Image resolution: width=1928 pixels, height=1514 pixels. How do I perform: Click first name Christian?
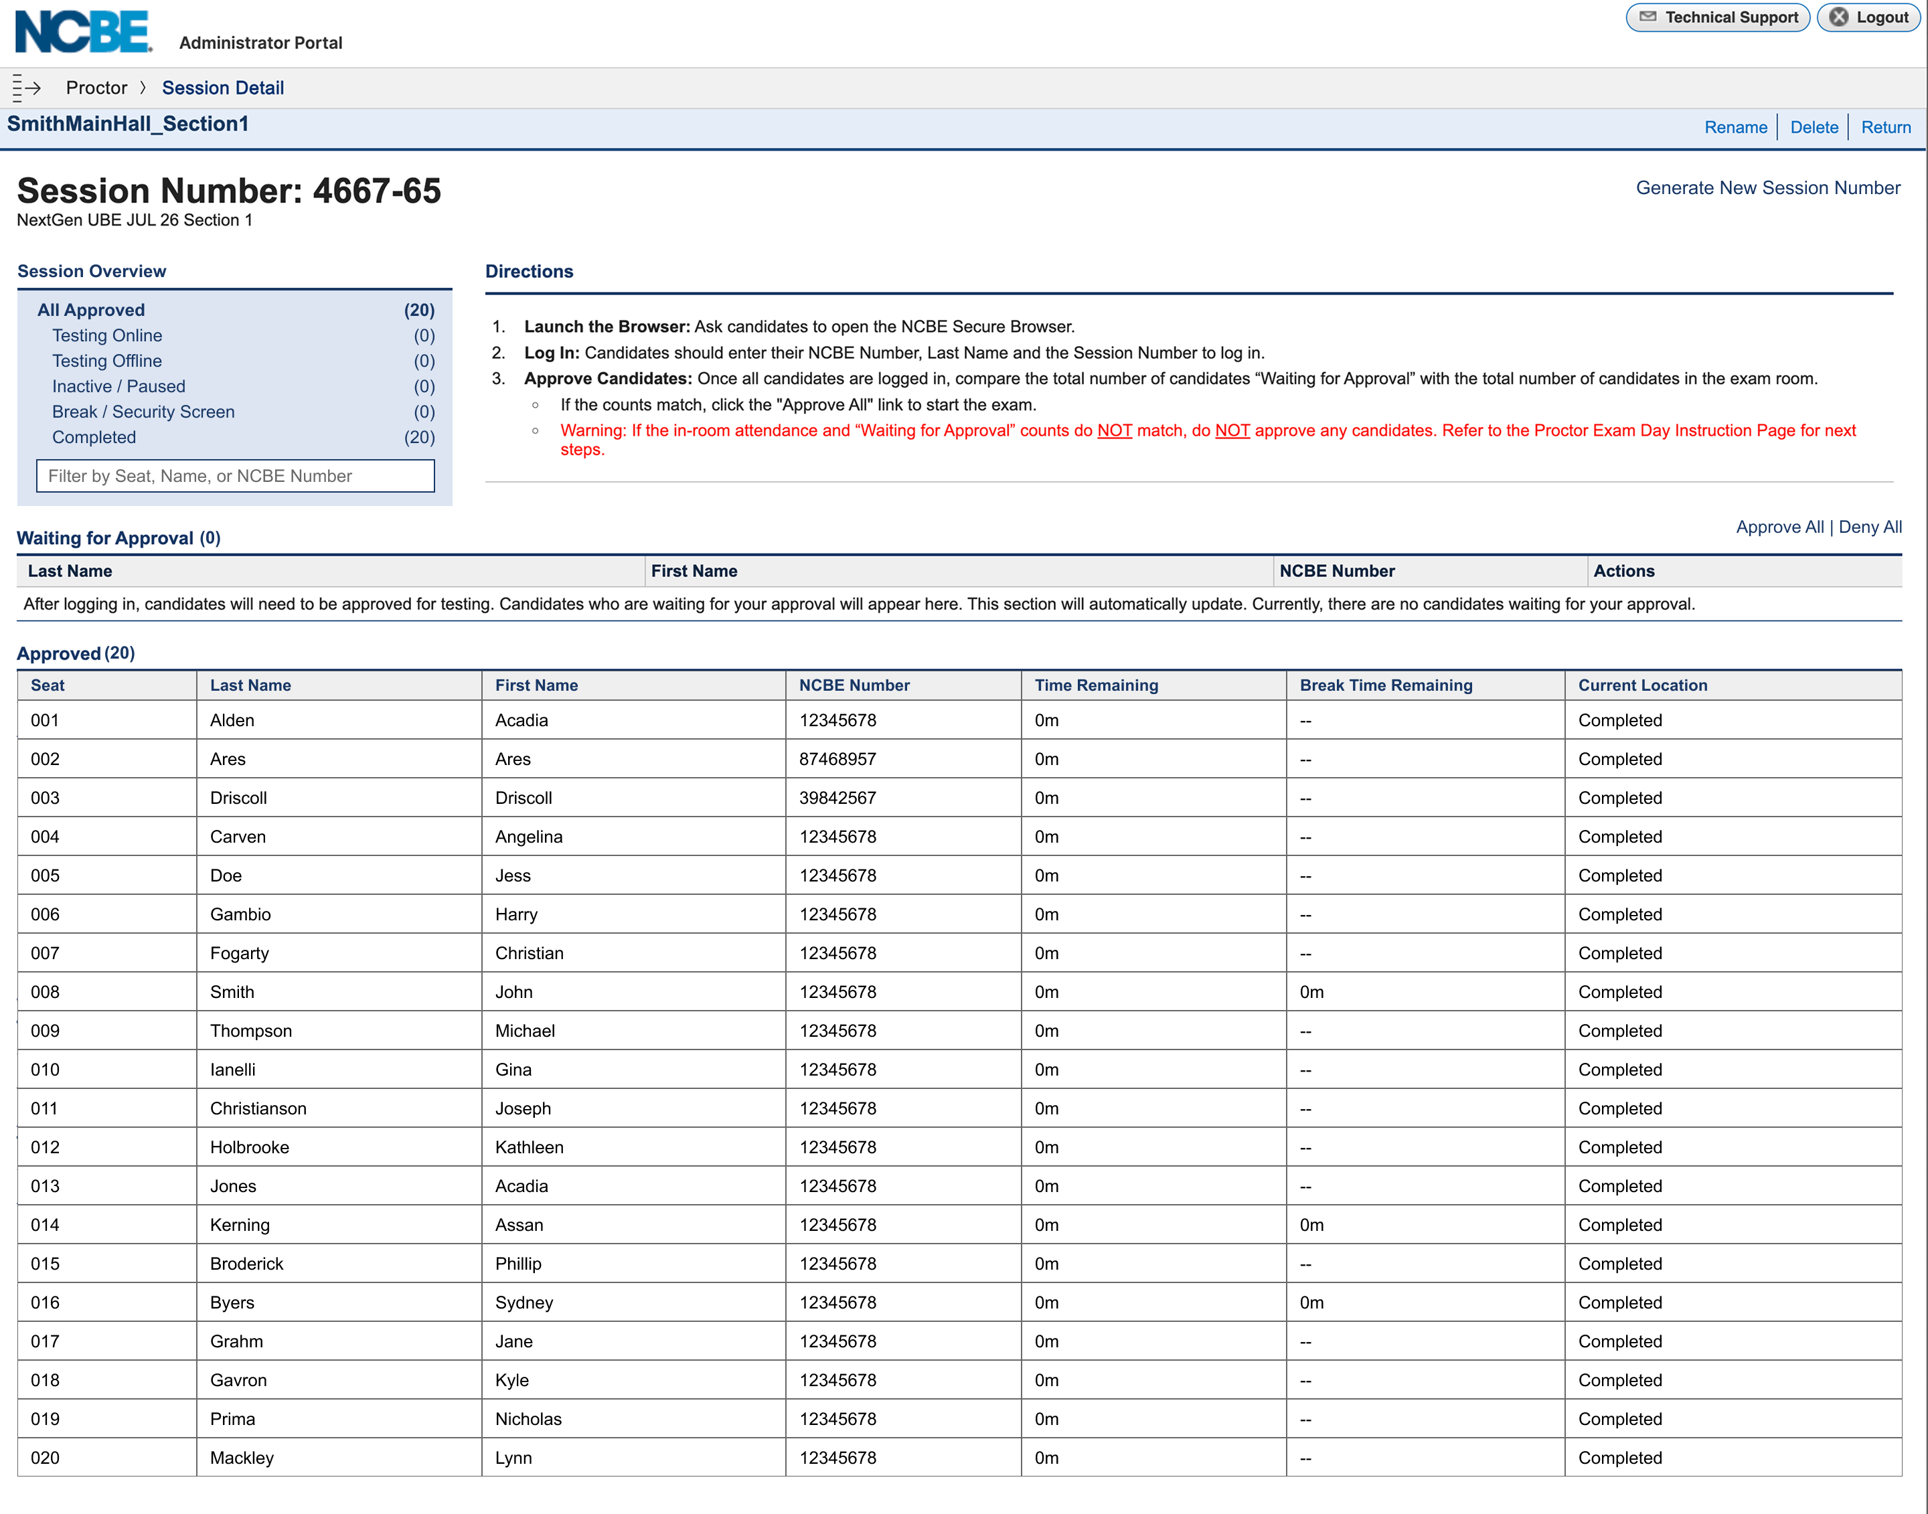click(530, 954)
